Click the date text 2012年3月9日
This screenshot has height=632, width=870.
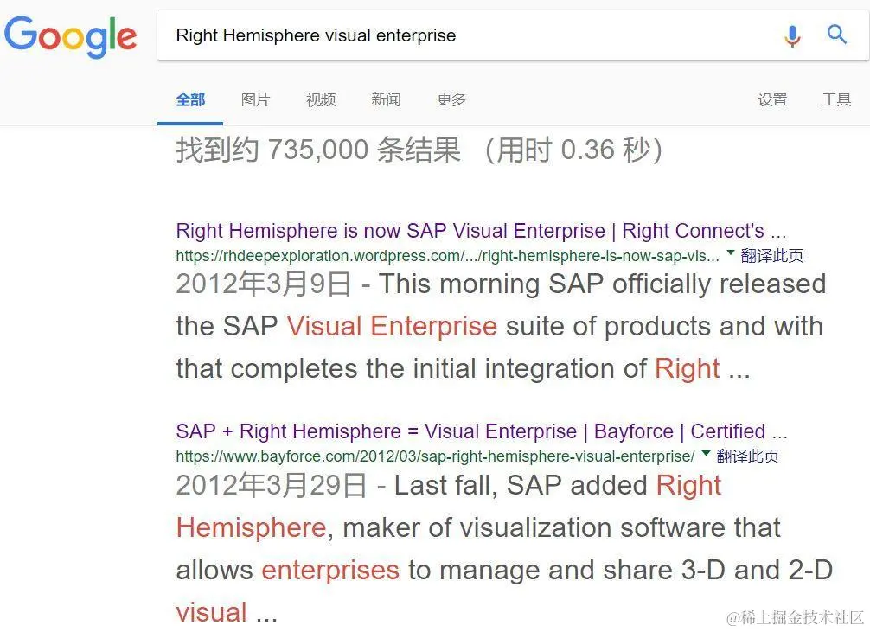tap(264, 284)
